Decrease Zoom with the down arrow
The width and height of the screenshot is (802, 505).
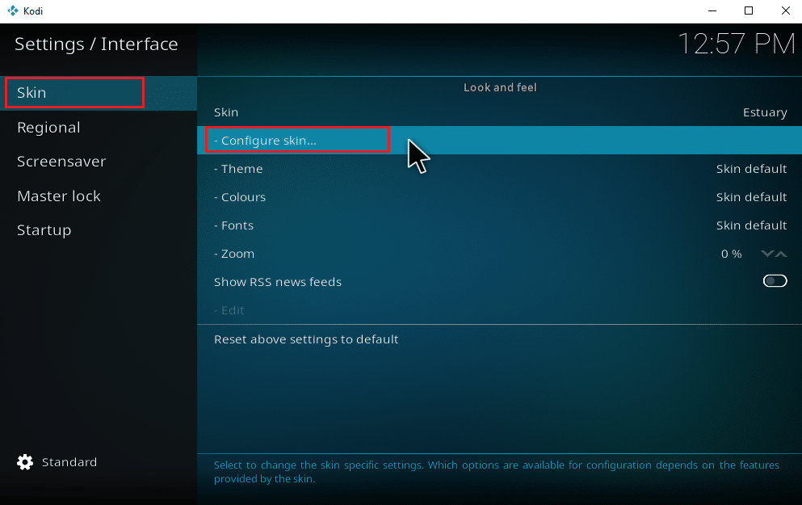[x=766, y=254]
